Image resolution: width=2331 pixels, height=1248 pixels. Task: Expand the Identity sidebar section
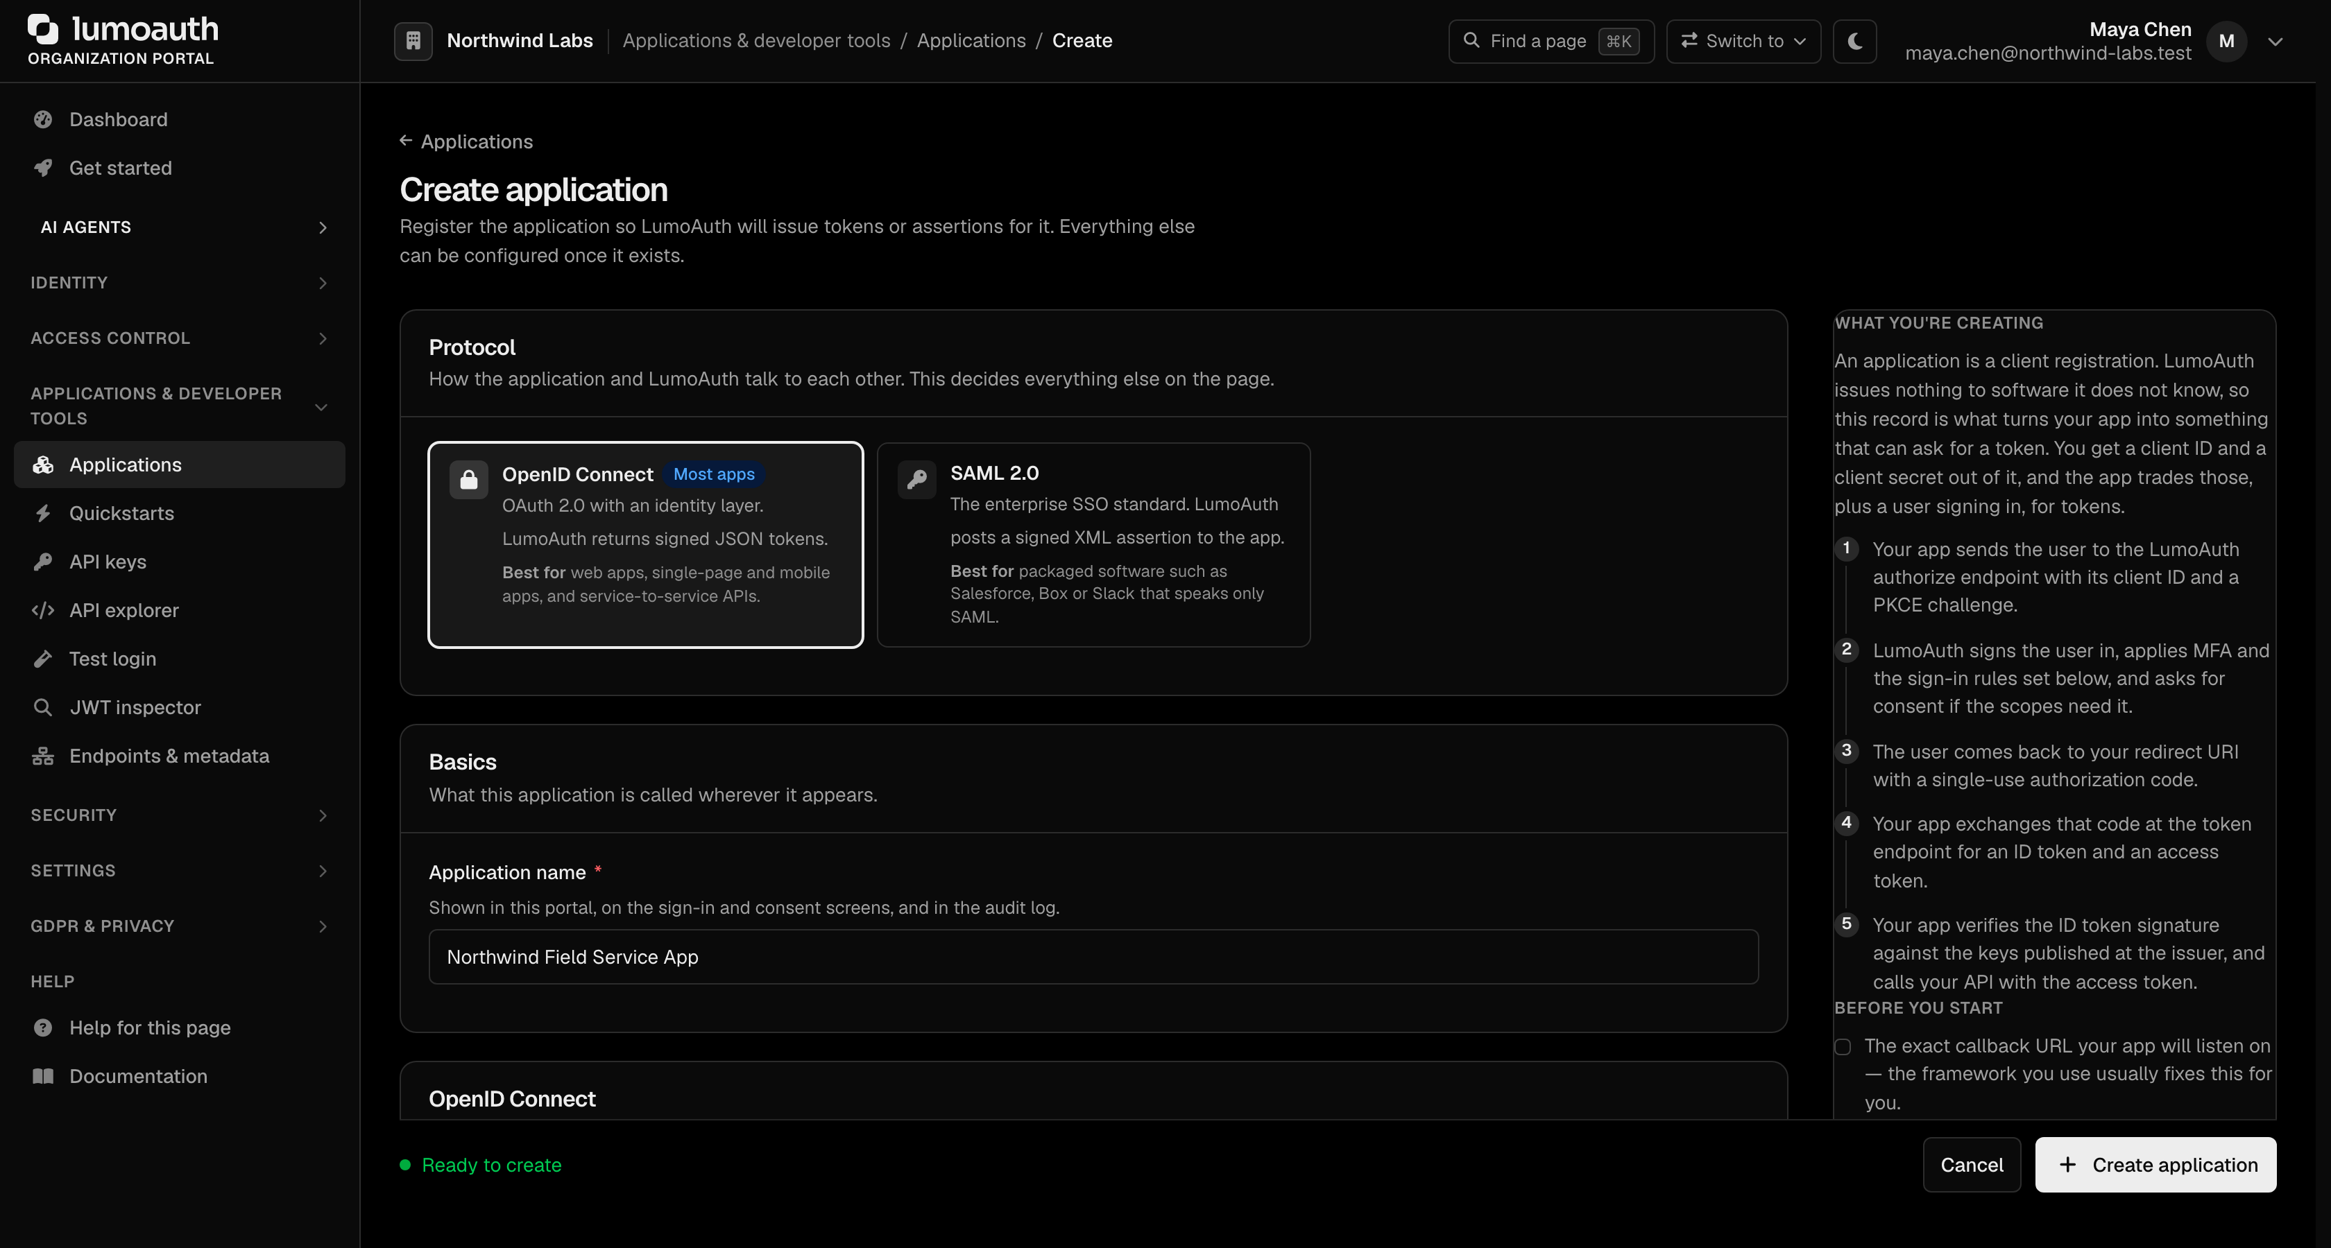179,283
